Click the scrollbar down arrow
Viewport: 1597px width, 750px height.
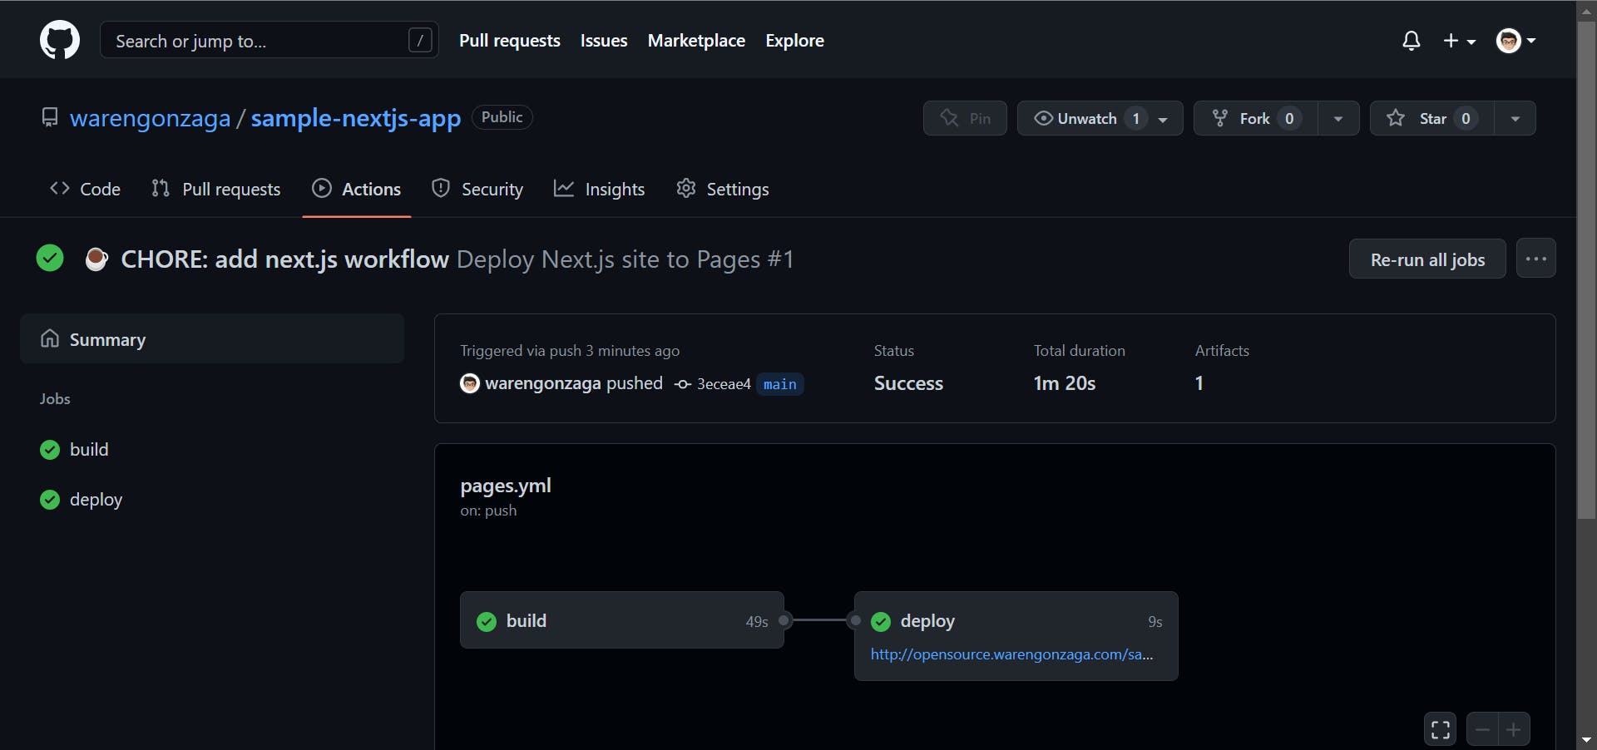[1586, 740]
